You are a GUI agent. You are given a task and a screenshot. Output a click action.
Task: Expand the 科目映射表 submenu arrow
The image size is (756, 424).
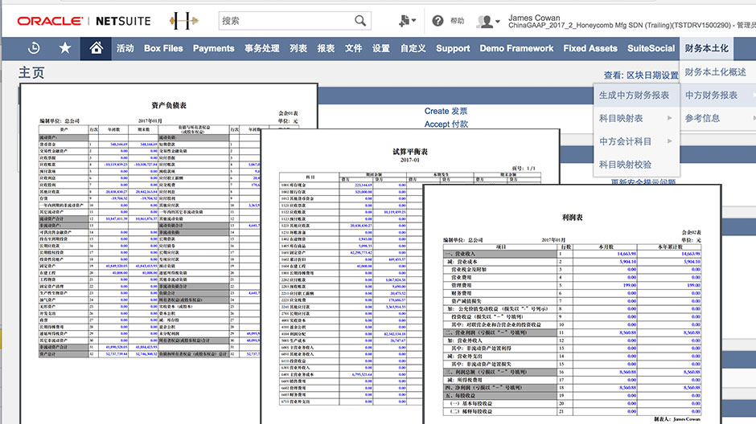pyautogui.click(x=670, y=118)
